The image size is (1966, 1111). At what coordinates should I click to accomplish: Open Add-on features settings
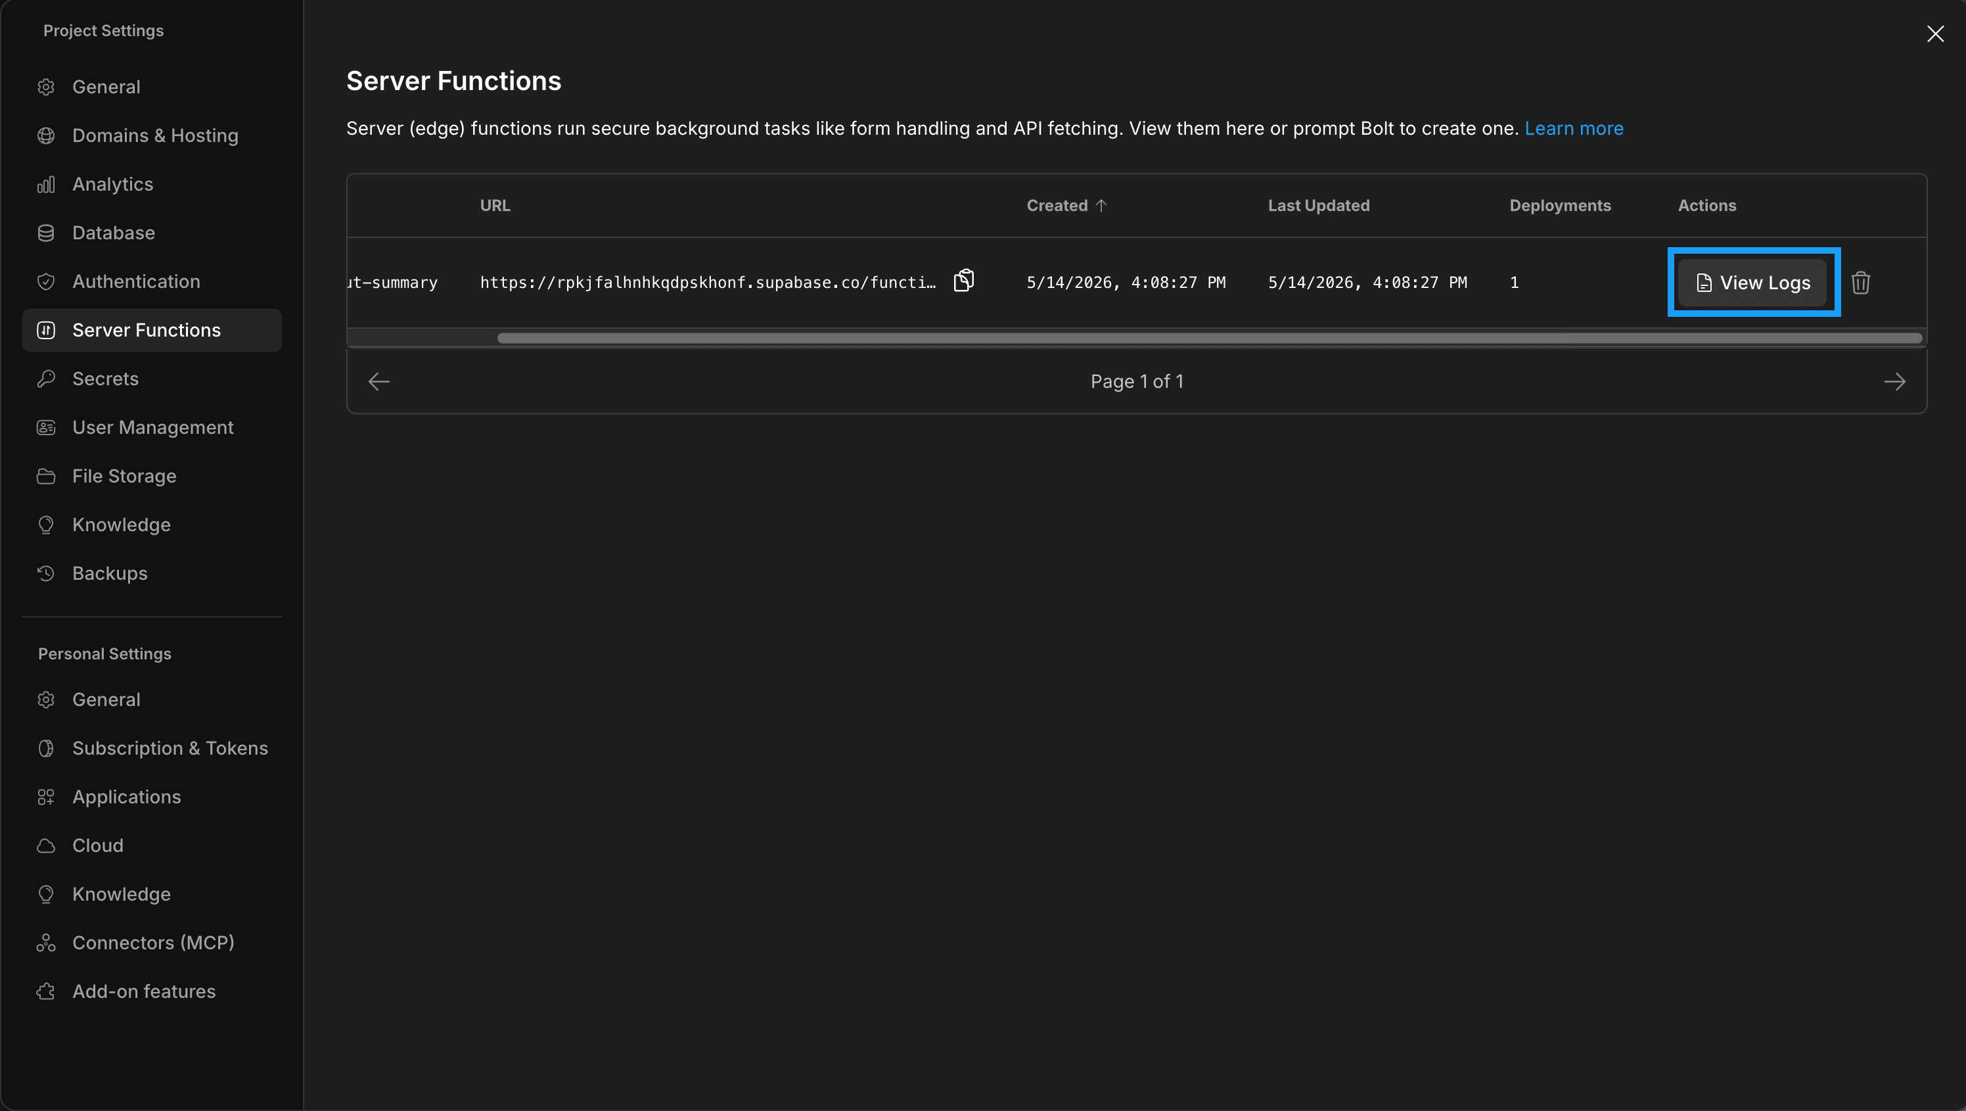coord(152,992)
